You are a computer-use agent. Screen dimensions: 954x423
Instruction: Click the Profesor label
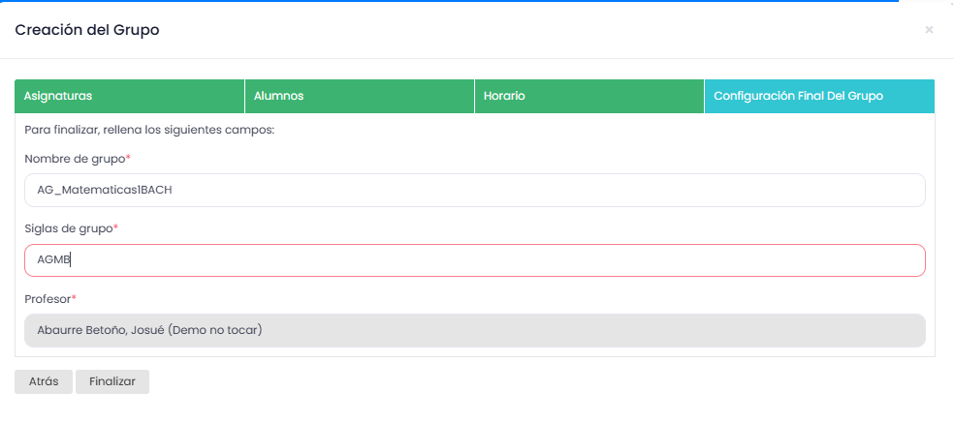tap(48, 298)
